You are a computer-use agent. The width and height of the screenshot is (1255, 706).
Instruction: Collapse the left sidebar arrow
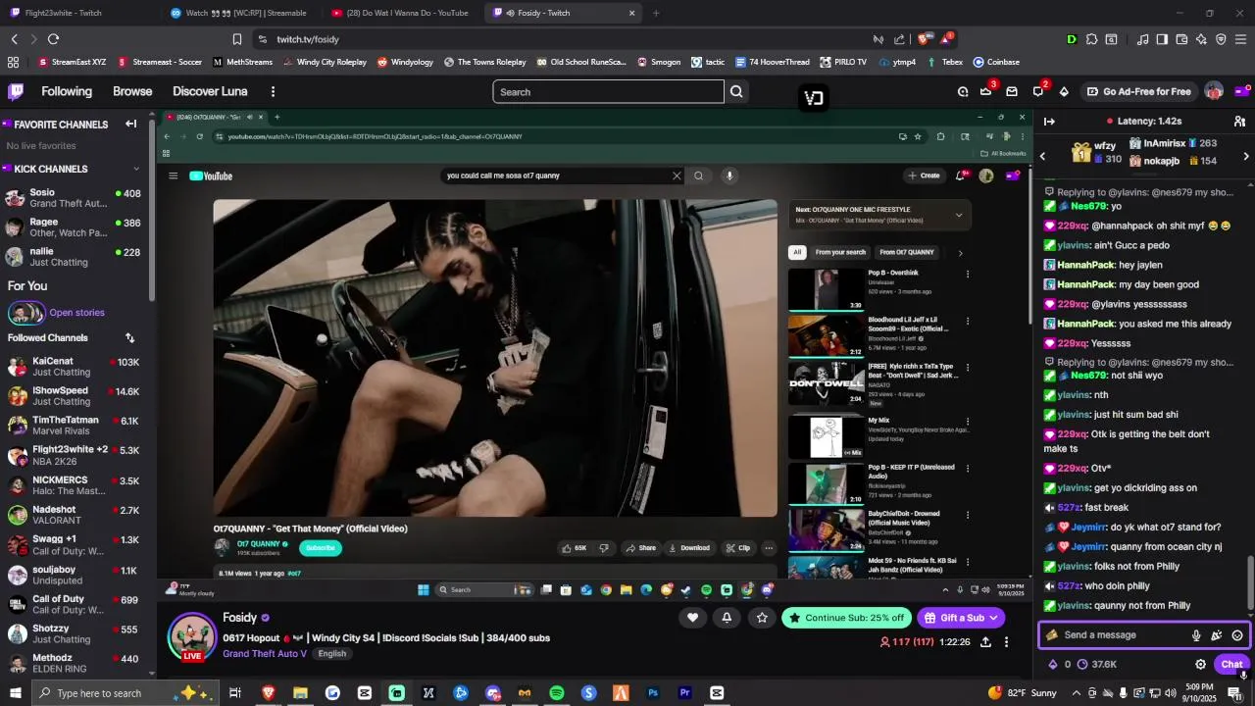130,124
